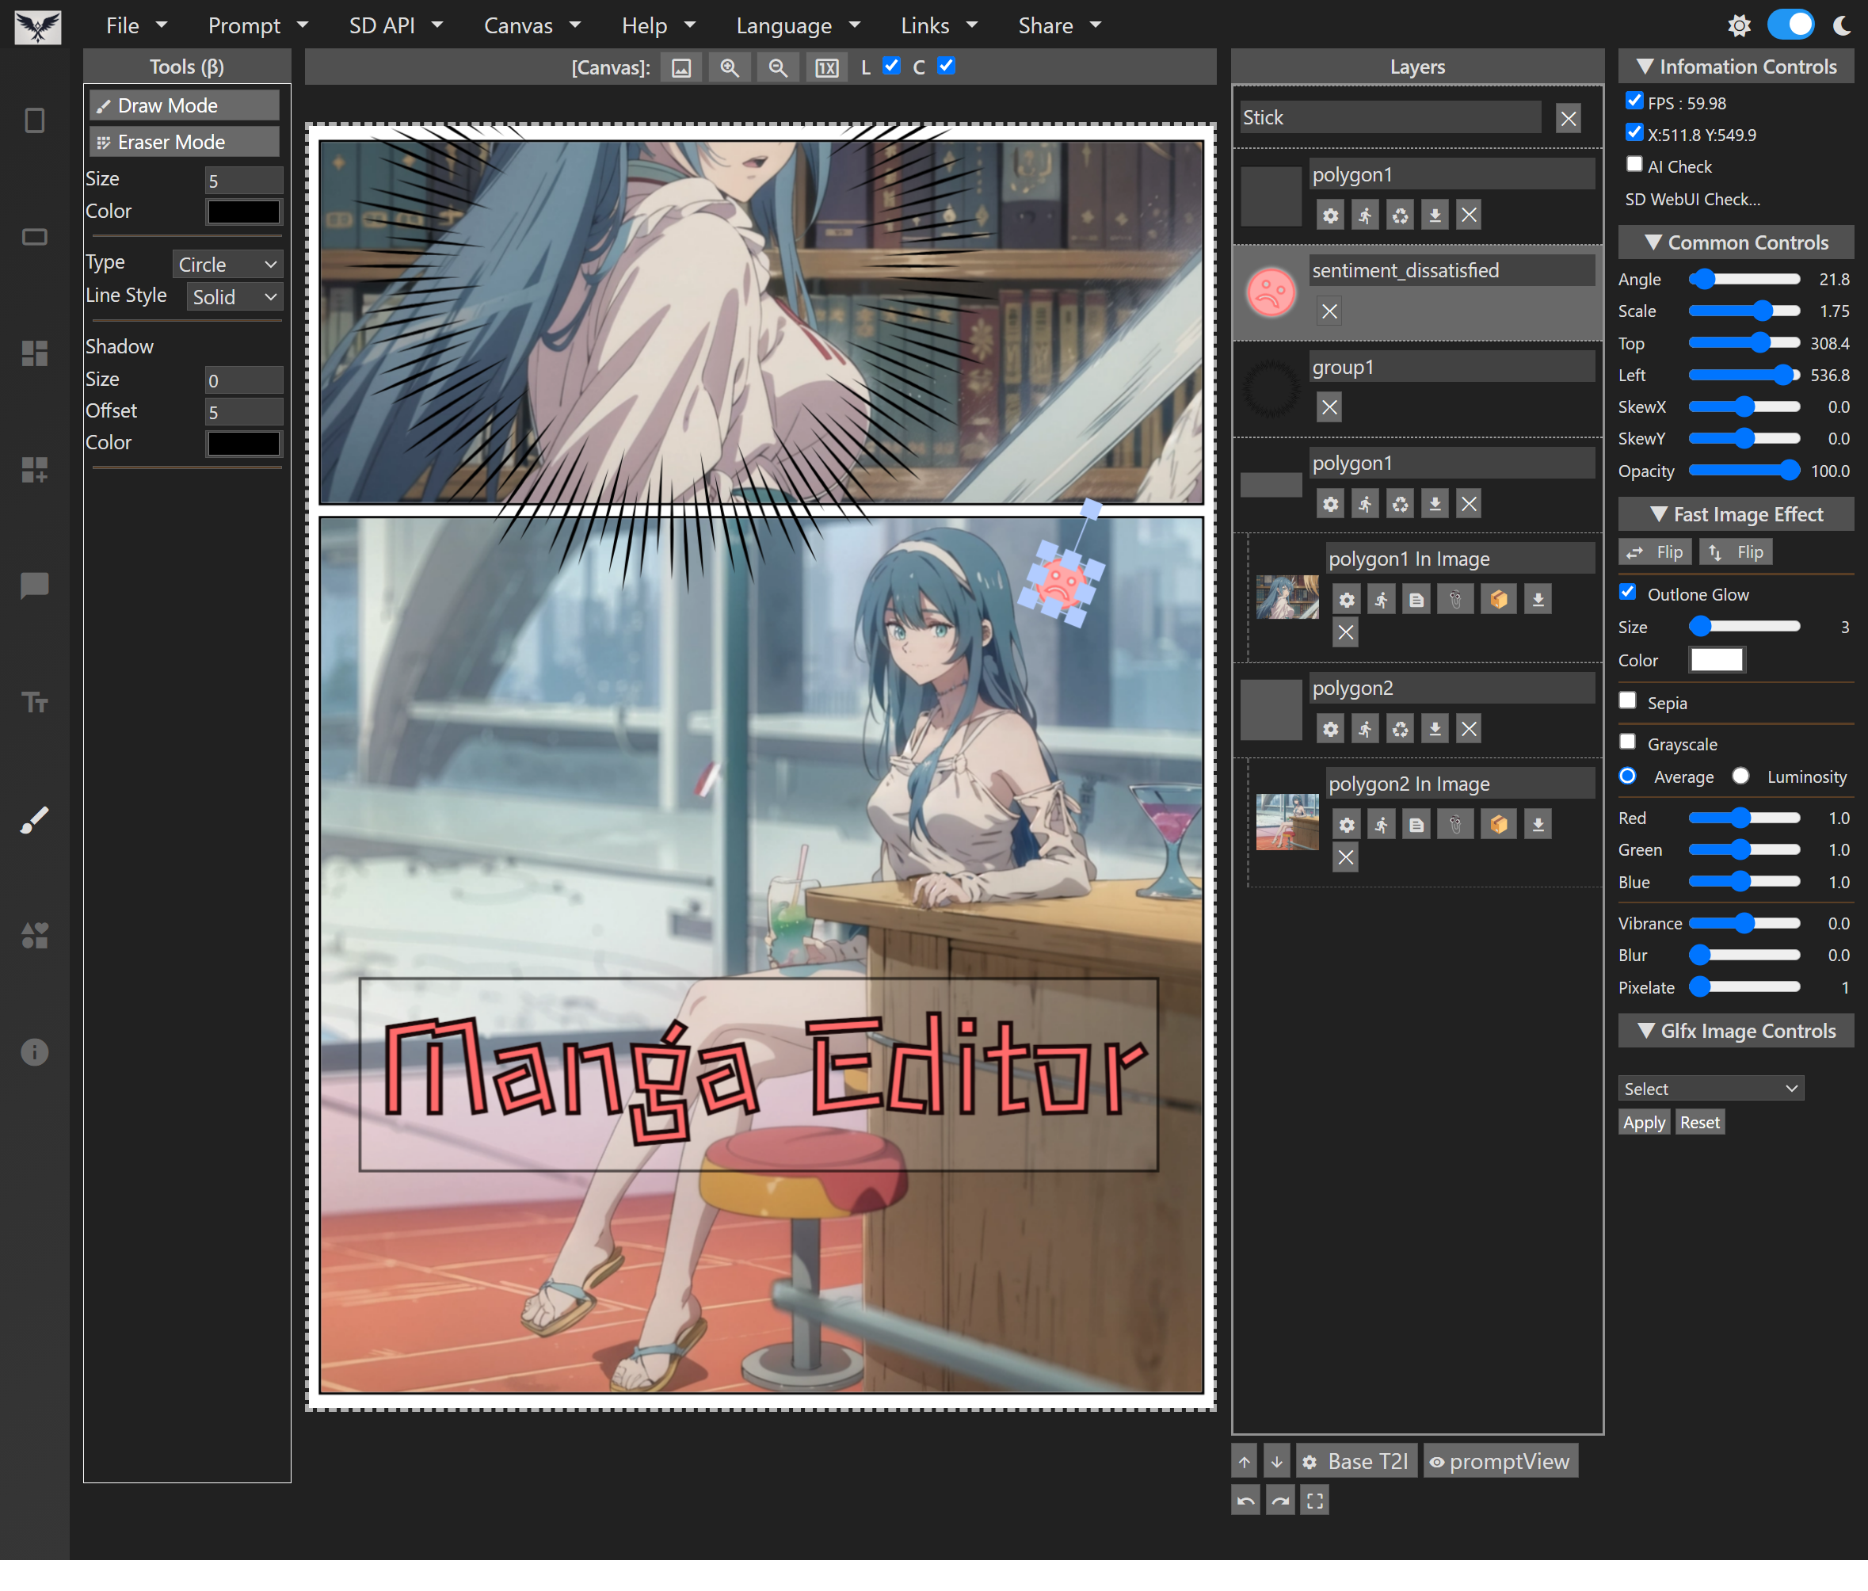The image size is (1868, 1591).
Task: Click the fullscreen icon below Layers panel
Action: coord(1314,1501)
